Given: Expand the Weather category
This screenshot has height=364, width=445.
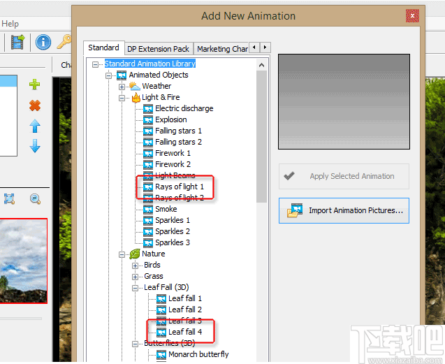Looking at the screenshot, I should 122,87.
